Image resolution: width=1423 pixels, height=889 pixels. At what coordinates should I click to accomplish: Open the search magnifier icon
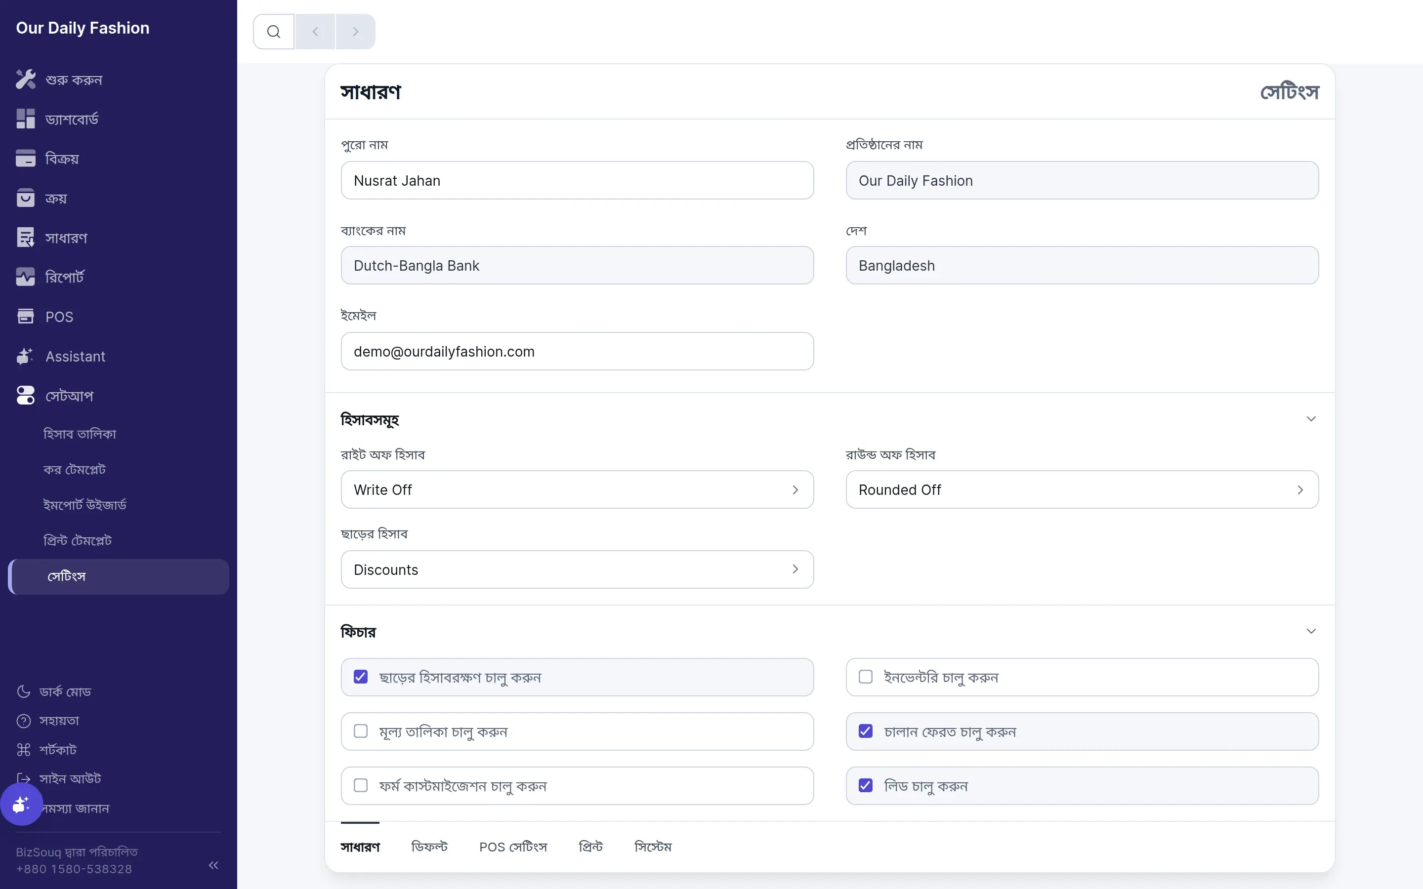[273, 32]
